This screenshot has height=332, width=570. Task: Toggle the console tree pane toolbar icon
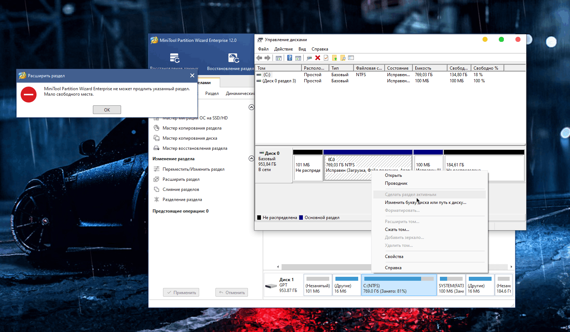279,58
